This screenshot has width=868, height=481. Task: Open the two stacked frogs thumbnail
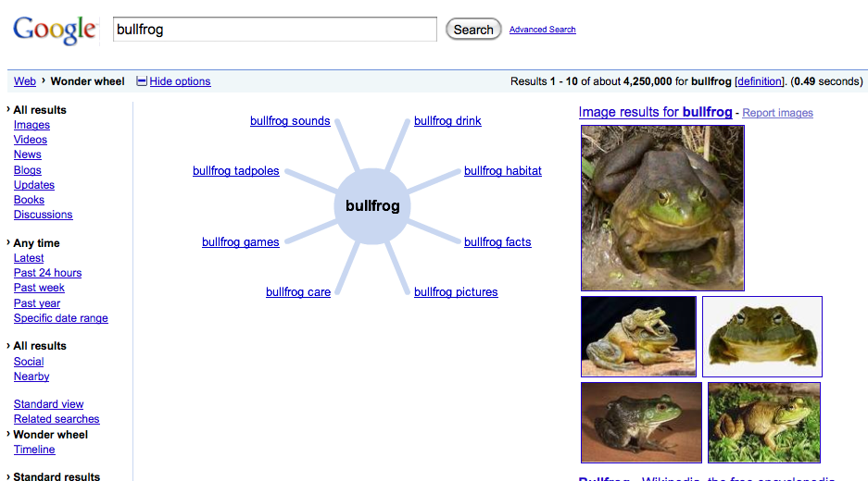click(x=638, y=336)
